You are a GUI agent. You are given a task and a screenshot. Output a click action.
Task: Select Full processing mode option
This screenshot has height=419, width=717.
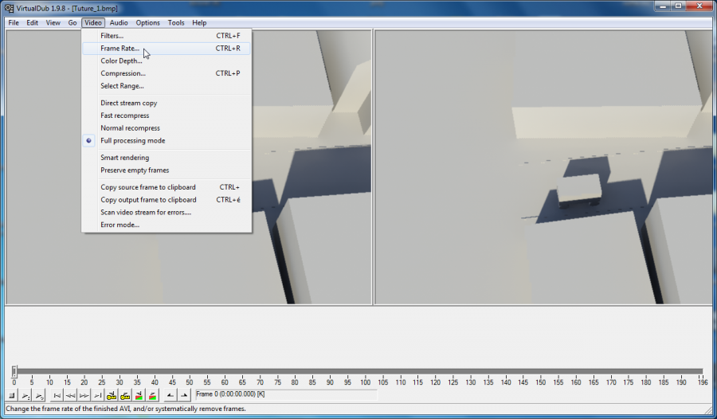click(x=132, y=141)
